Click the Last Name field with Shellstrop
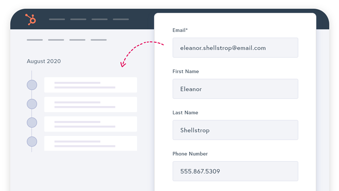Screen dimensions: 339x191 pyautogui.click(x=235, y=130)
